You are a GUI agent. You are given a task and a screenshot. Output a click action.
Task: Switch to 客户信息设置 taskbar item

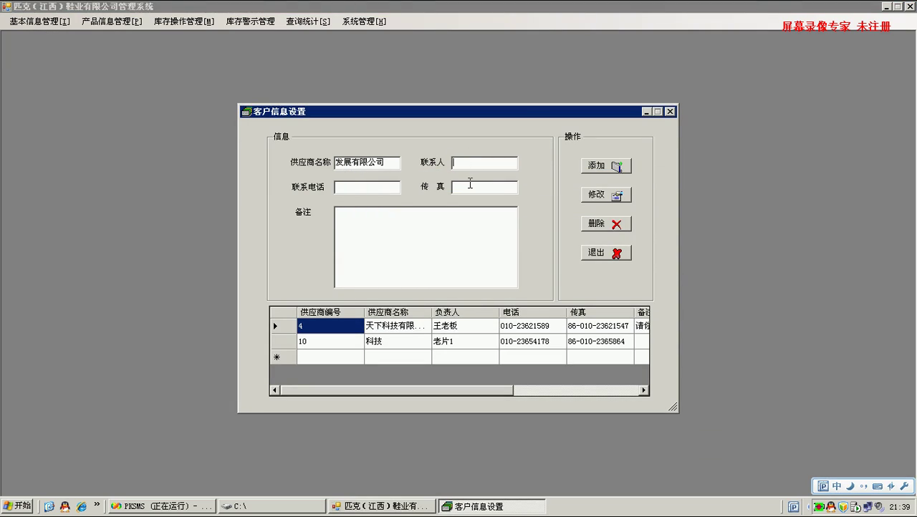(491, 506)
